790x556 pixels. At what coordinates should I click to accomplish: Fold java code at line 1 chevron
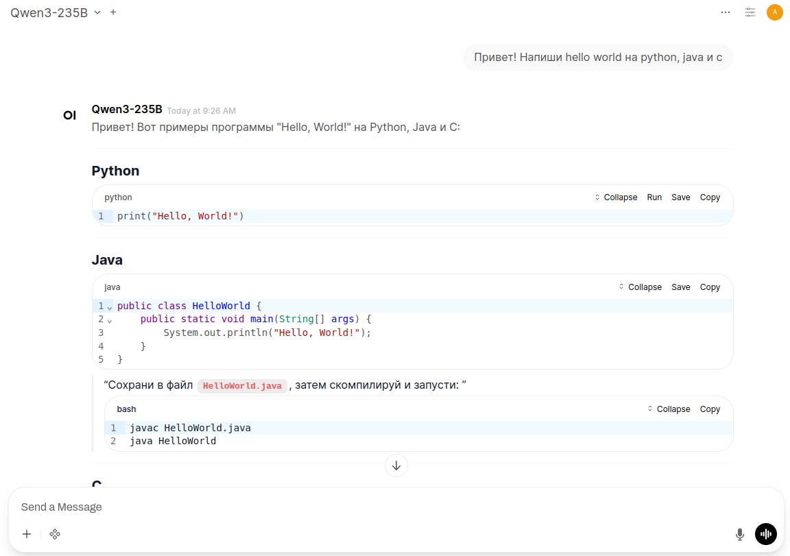point(110,307)
